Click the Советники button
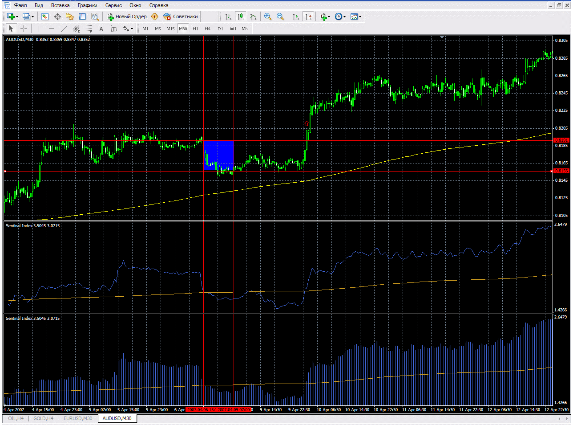This screenshot has height=425, width=573. (181, 16)
